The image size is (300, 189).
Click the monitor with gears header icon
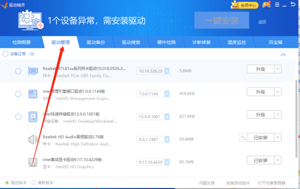(x=31, y=20)
